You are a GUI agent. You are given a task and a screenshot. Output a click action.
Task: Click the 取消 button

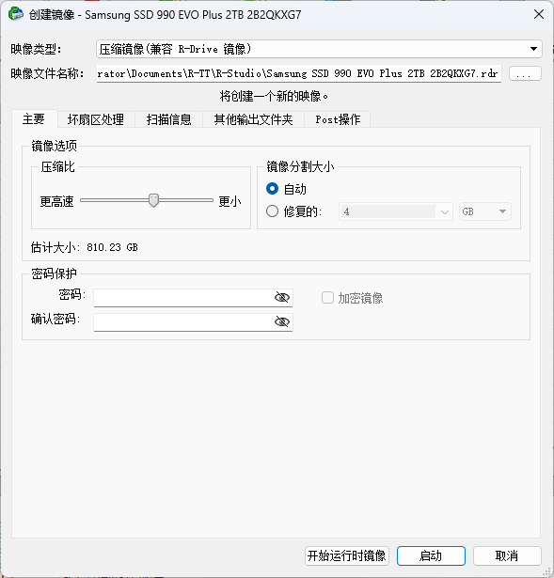pos(507,555)
